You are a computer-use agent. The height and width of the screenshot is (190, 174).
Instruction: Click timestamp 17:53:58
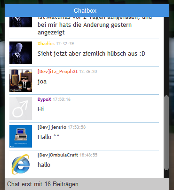coord(77,127)
